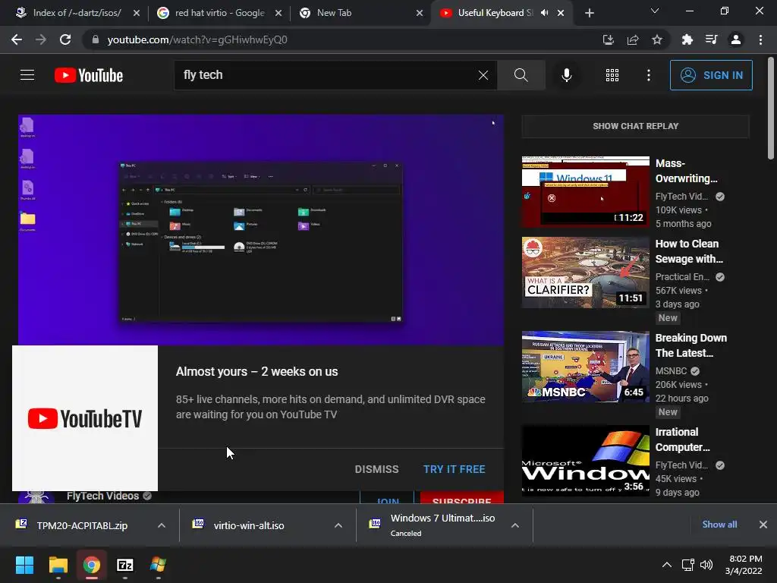Search open tabs with the chevron
Viewport: 777px width, 583px height.
tap(655, 11)
